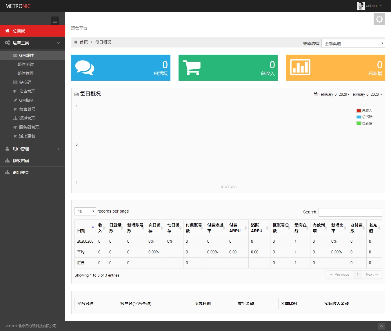Sort table by 最高在线 column
Viewport: 391px width, 331px height.
point(301,228)
